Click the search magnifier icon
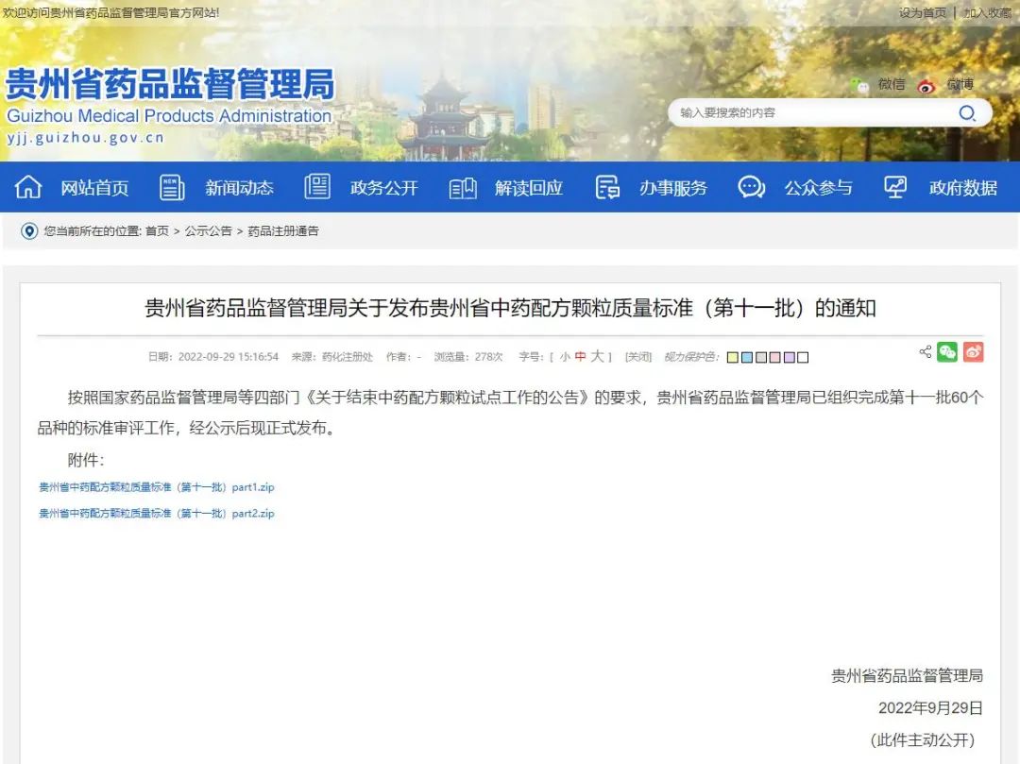 tap(967, 113)
